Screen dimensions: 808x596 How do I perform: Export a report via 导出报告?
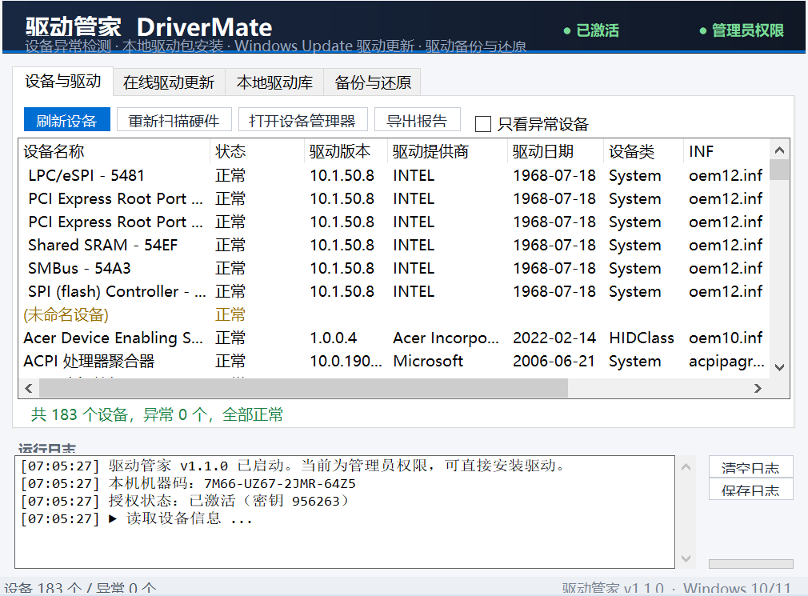coord(417,120)
